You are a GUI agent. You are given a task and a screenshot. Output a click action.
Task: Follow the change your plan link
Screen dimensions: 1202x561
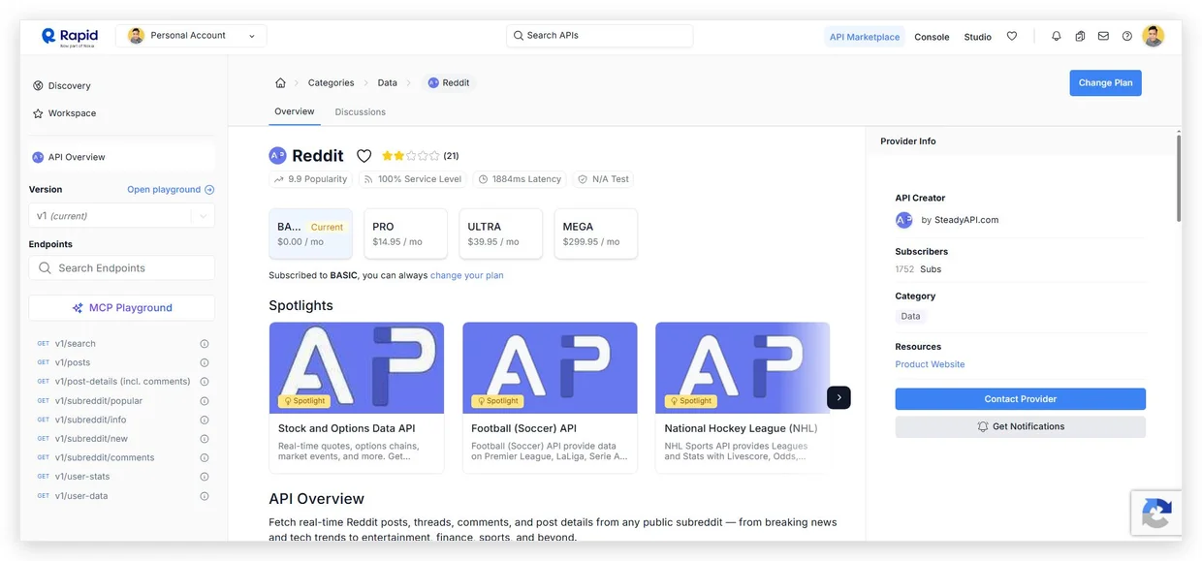tap(466, 275)
